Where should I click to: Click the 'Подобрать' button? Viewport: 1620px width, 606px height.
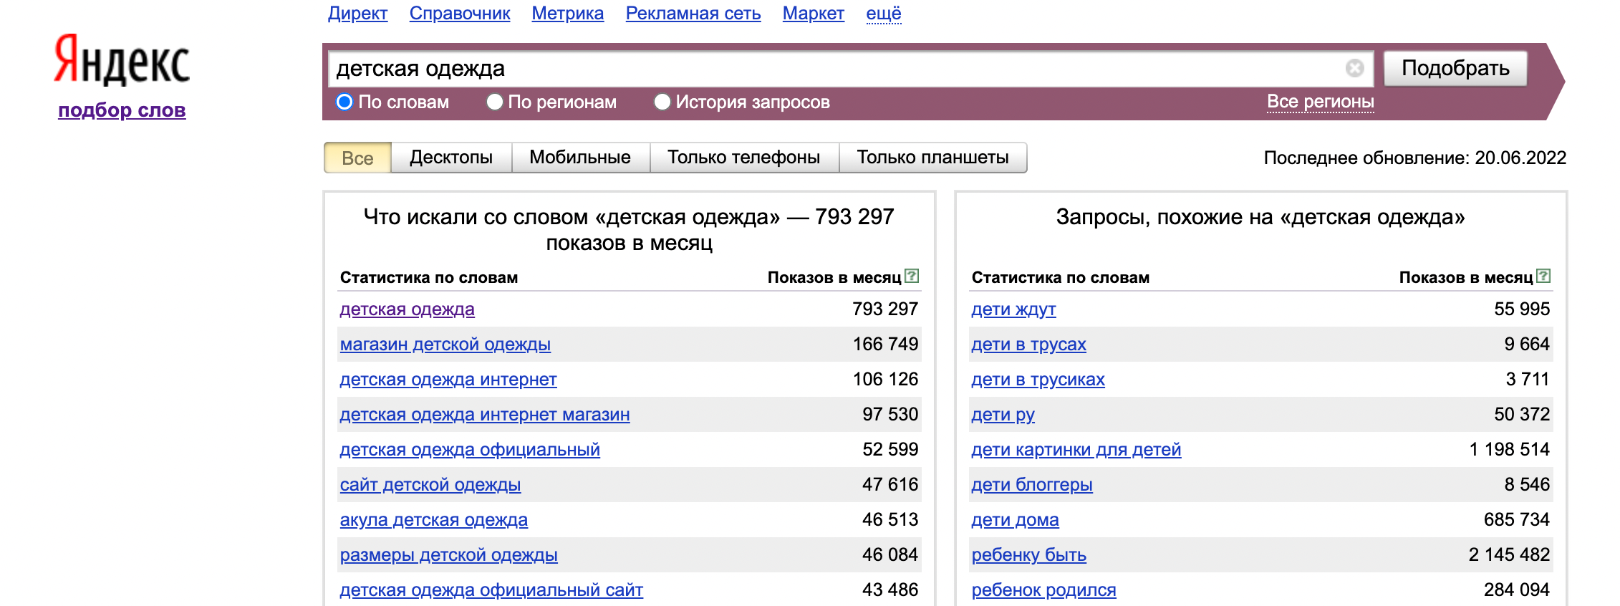point(1455,68)
